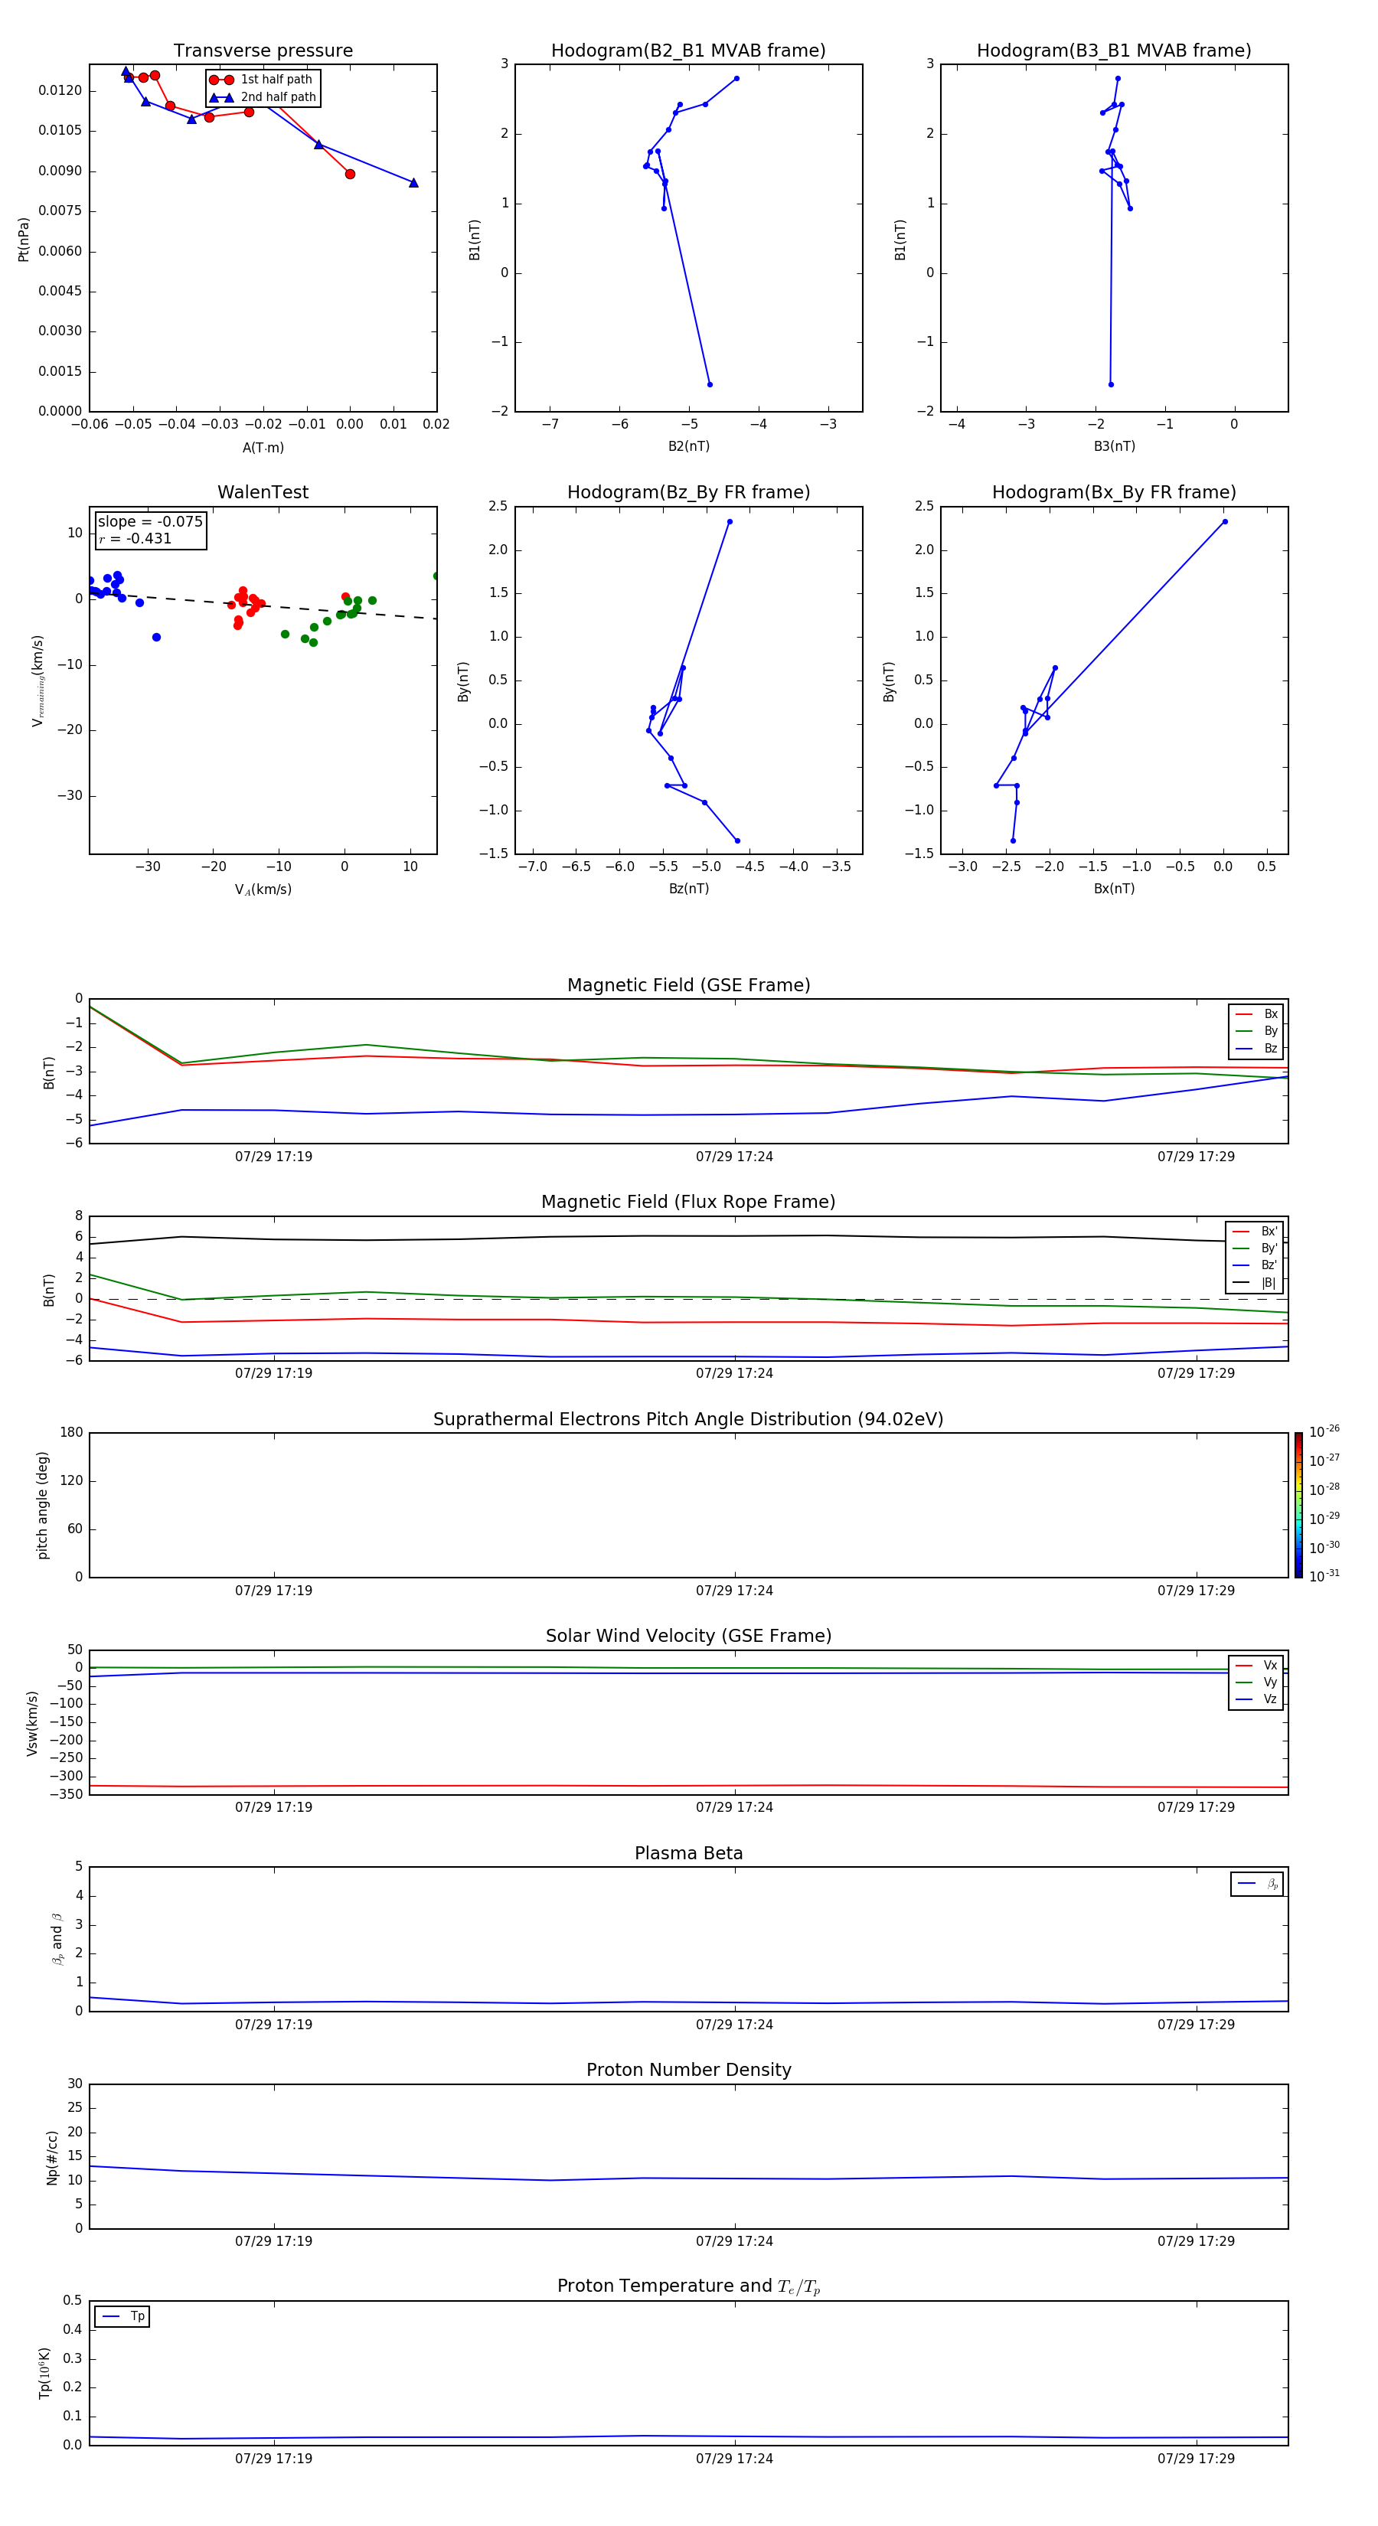The height and width of the screenshot is (2526, 1378).
Task: Click the 'VA(km/s)' axis label under WalenTest
Action: tap(263, 889)
